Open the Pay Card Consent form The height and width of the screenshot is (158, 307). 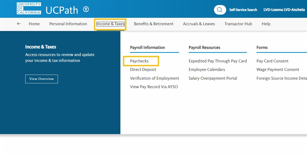coord(272,61)
